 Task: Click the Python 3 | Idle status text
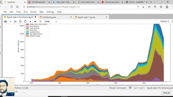click(22, 88)
